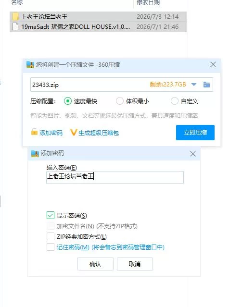Viewport: 242px width, 307px height.
Task: Choose the 自定义 compression setting
Action: click(174, 101)
